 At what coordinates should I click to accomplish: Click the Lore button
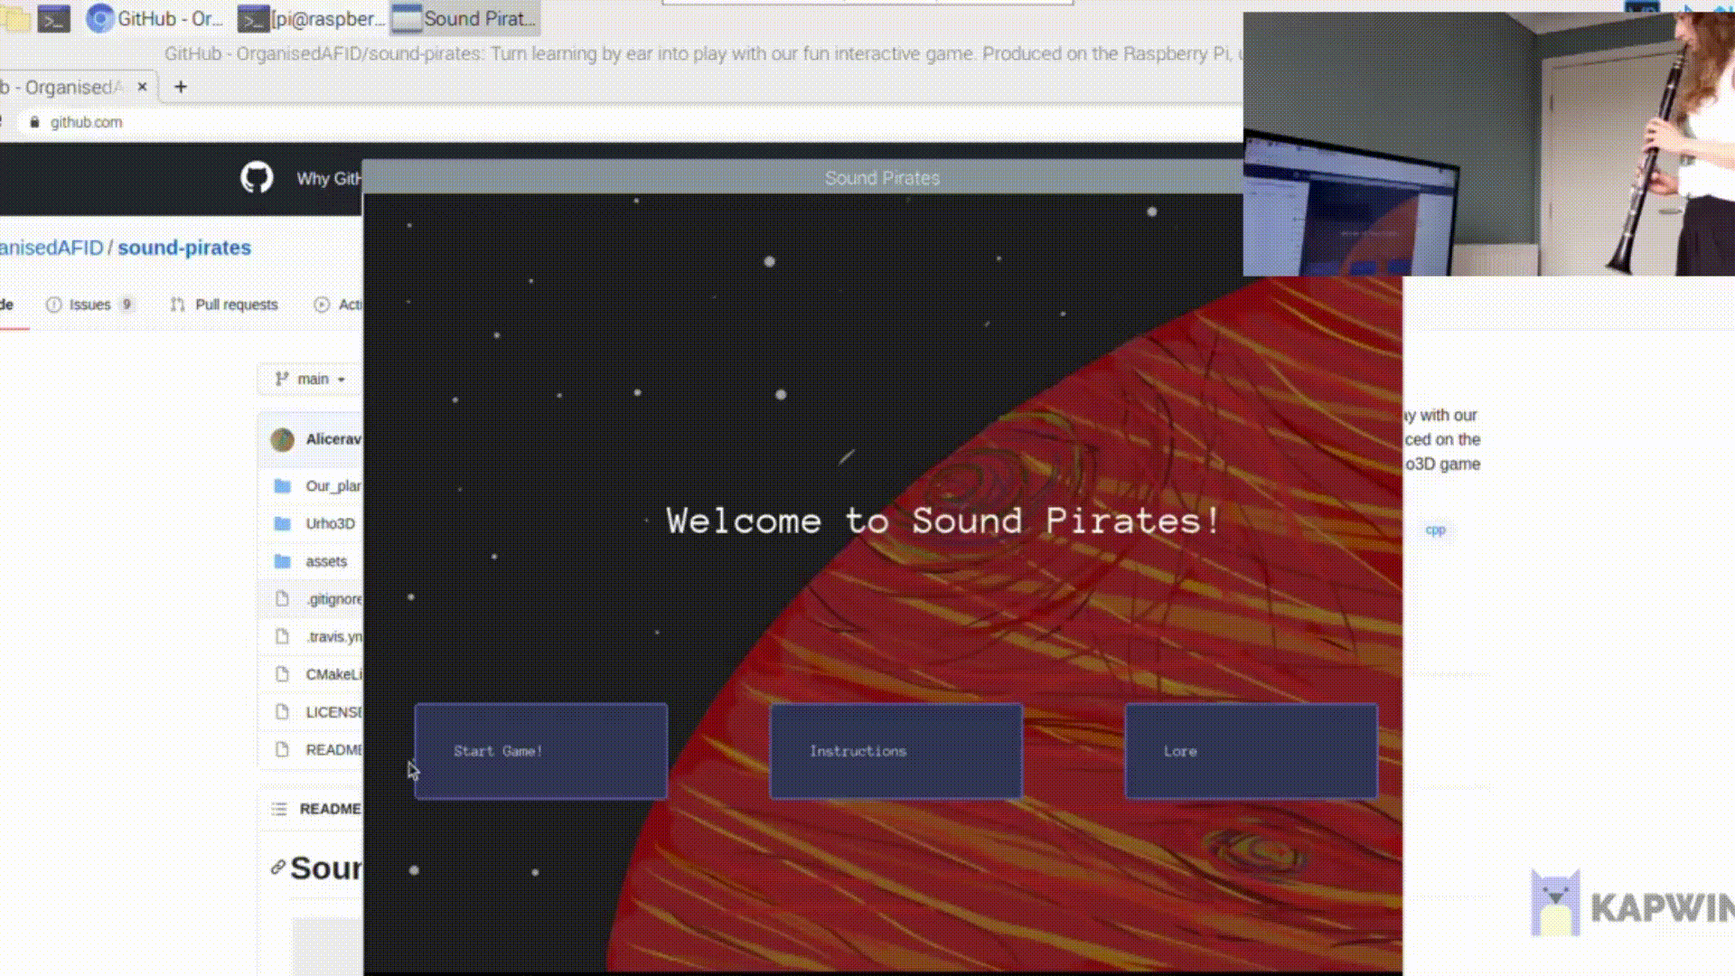(1250, 751)
